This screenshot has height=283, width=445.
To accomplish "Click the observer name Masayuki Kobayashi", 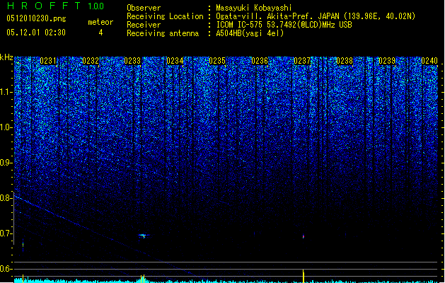I will click(x=254, y=8).
